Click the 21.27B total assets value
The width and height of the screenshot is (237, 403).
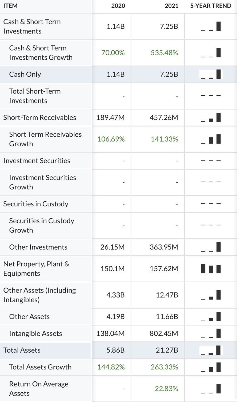167,350
